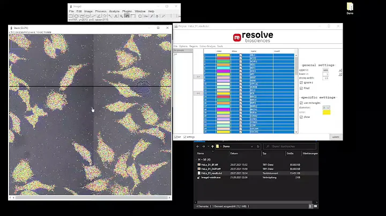Click the lower-z spinner arrow
The width and height of the screenshot is (386, 216).
(x=340, y=74)
